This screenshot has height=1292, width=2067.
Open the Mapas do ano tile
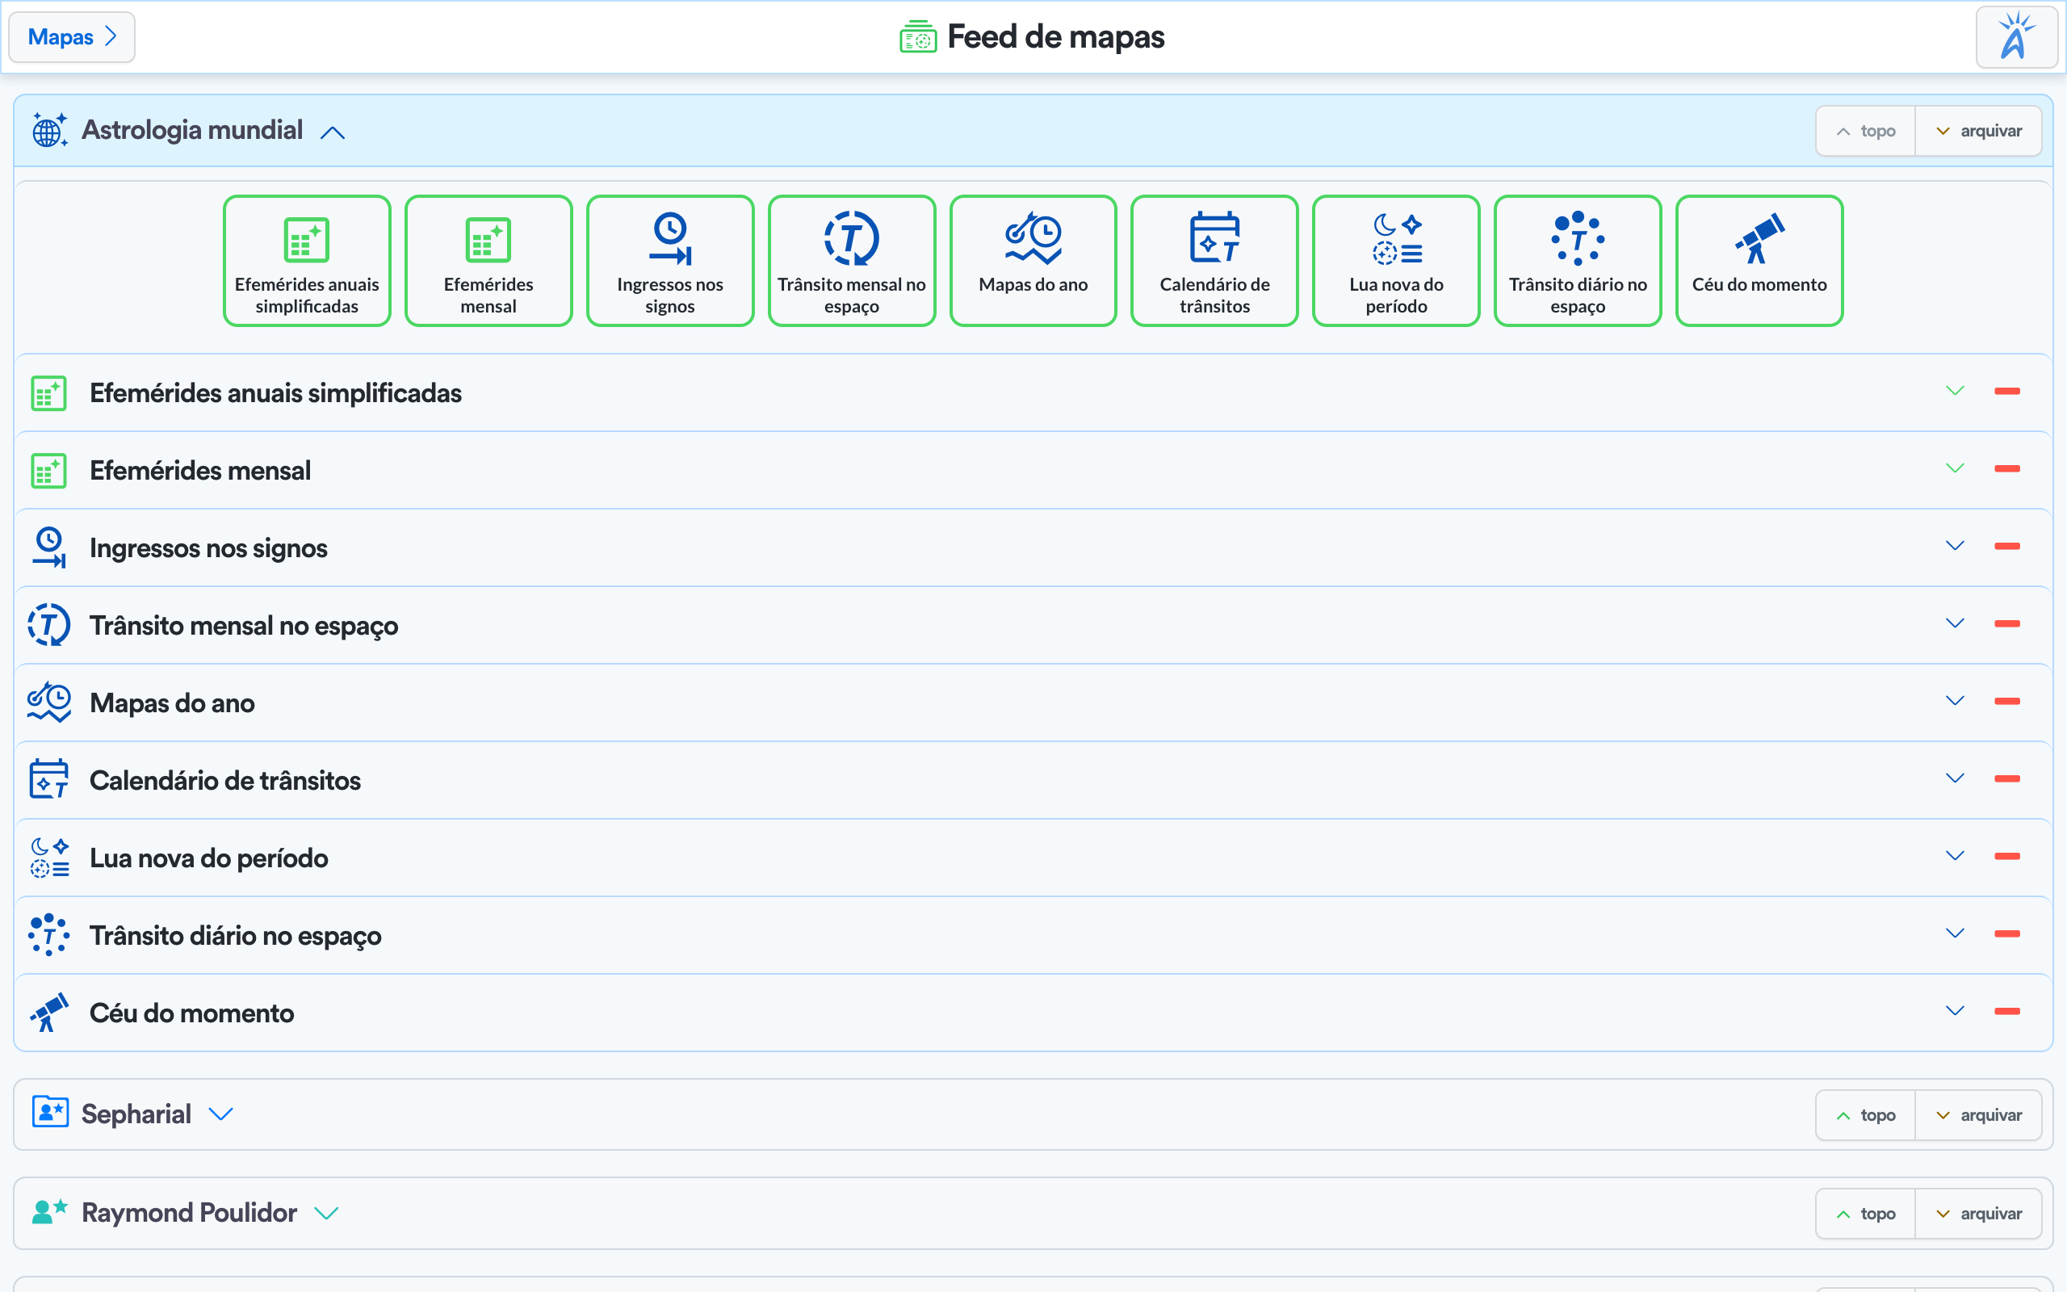pyautogui.click(x=1033, y=261)
